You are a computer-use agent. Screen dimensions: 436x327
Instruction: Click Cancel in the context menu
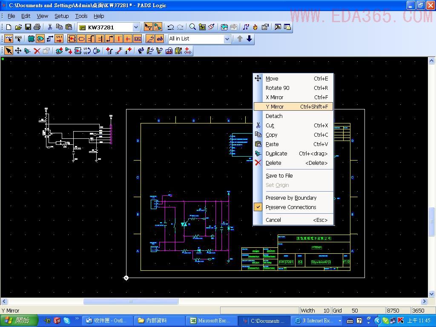pos(273,220)
